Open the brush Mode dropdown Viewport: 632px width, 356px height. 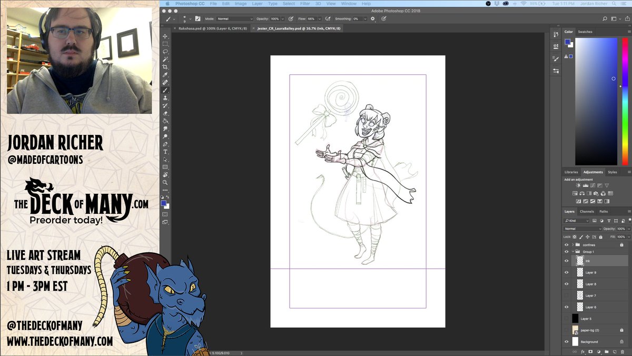[x=235, y=18]
